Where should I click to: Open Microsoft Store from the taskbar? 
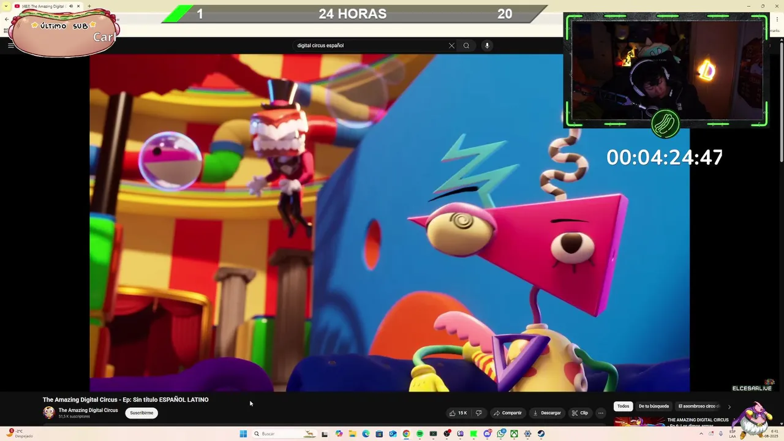point(379,434)
